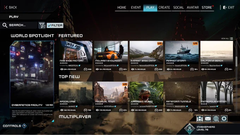This screenshot has width=240, height=135.
Task: Switch to the HOME tab
Action: click(122, 7)
